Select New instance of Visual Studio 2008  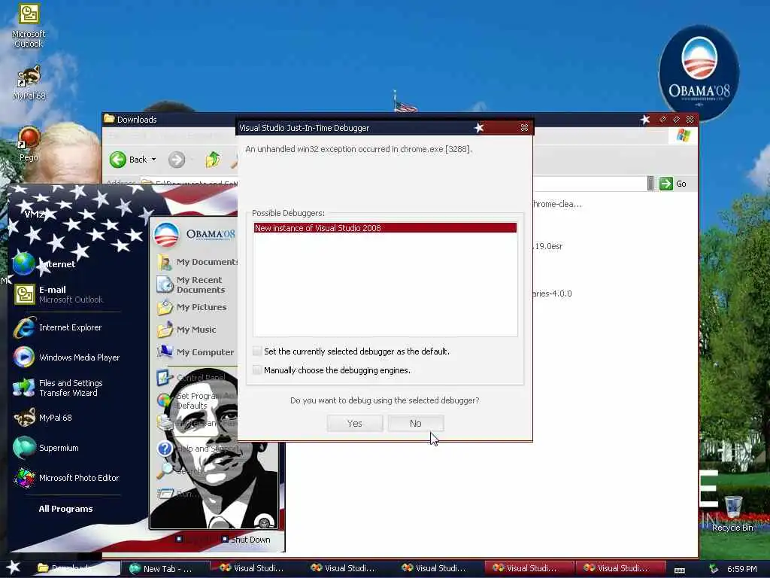tap(385, 227)
